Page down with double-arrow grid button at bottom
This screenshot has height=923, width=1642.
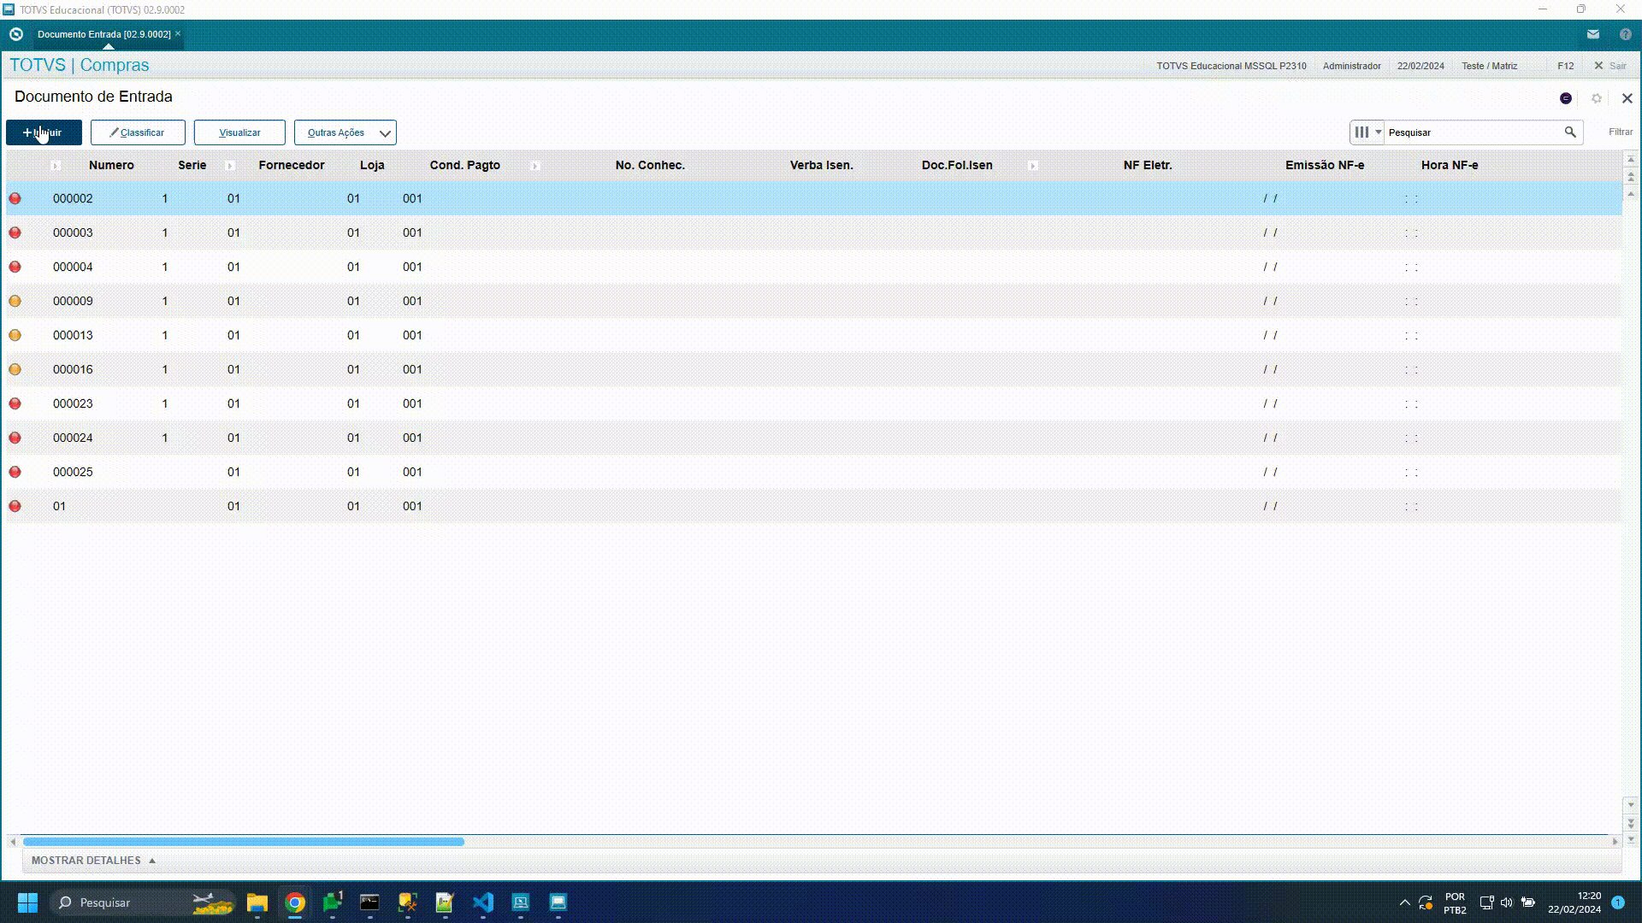coord(1631,822)
